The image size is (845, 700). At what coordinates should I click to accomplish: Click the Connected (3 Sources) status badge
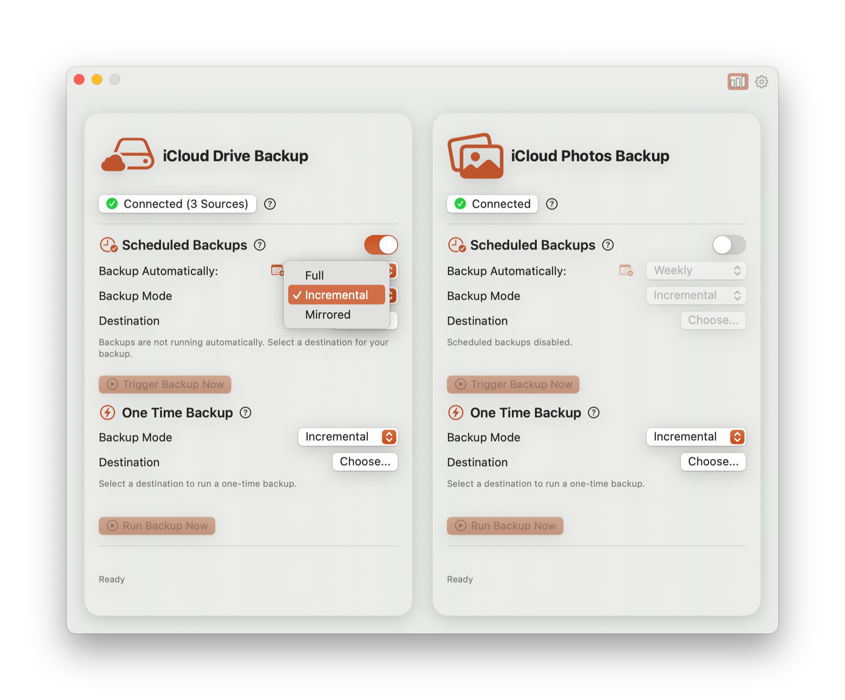pyautogui.click(x=177, y=204)
